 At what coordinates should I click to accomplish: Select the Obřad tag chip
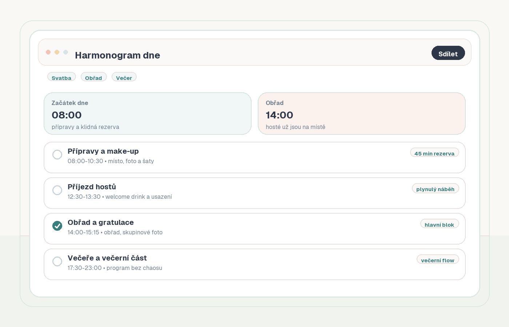point(93,77)
